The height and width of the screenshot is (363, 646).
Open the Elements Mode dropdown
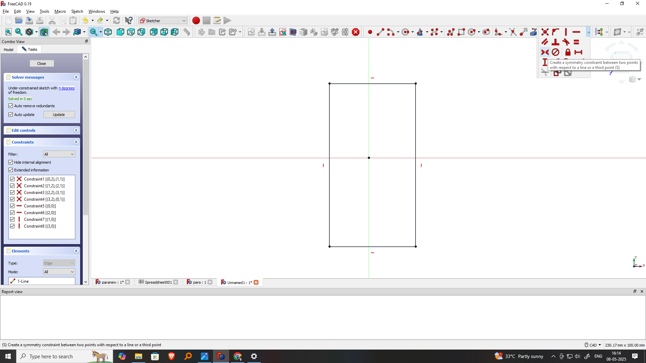coord(59,272)
